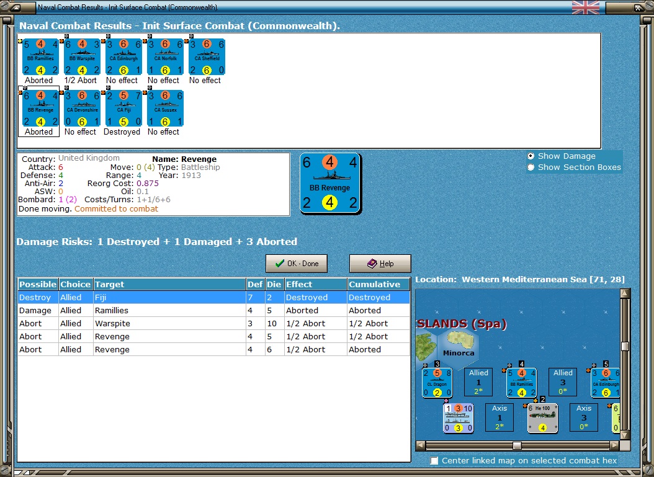654x477 pixels.
Task: Enable Center linked map on selected combat hex
Action: 434,461
